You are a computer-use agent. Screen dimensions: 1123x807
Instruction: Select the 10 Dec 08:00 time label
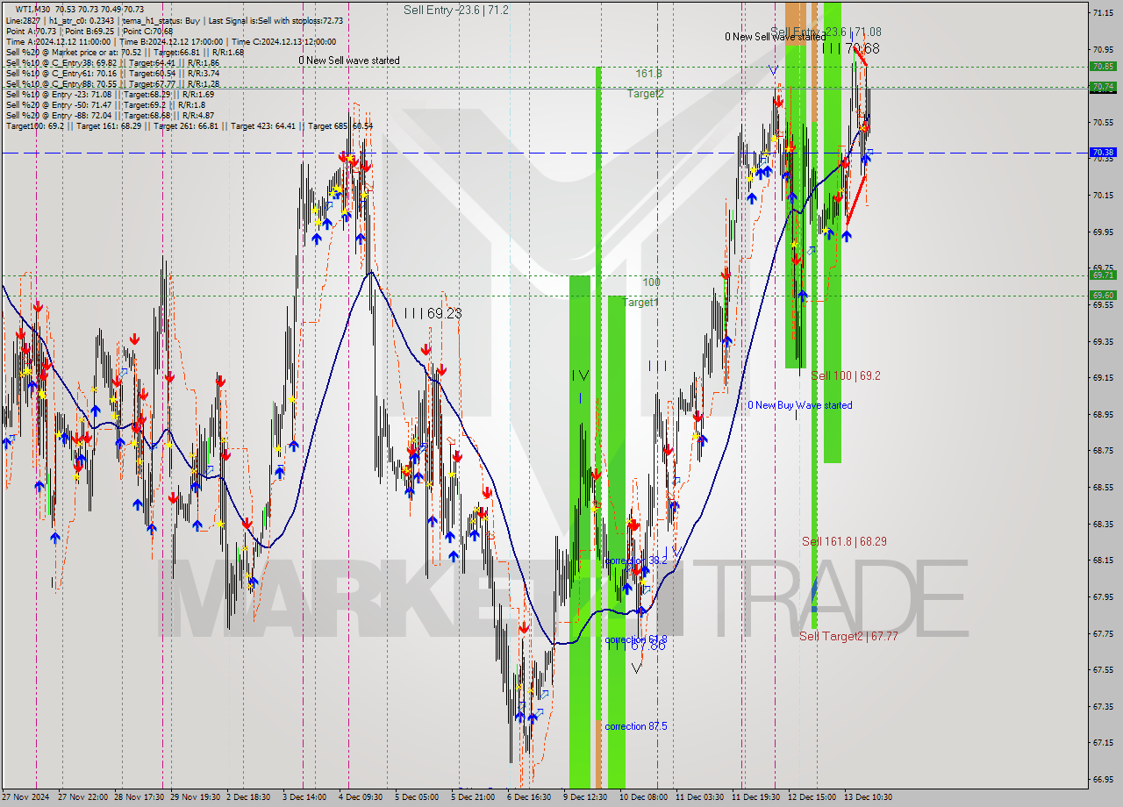point(643,797)
